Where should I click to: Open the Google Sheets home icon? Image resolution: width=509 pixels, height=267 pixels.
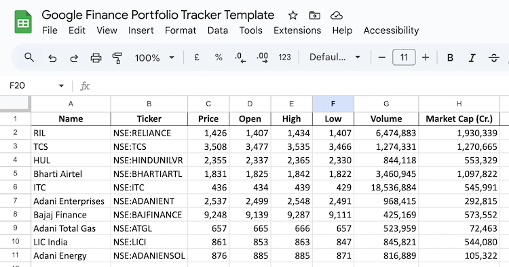[23, 22]
